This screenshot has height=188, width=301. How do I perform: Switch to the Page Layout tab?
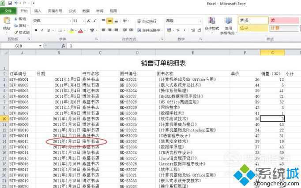point(55,11)
